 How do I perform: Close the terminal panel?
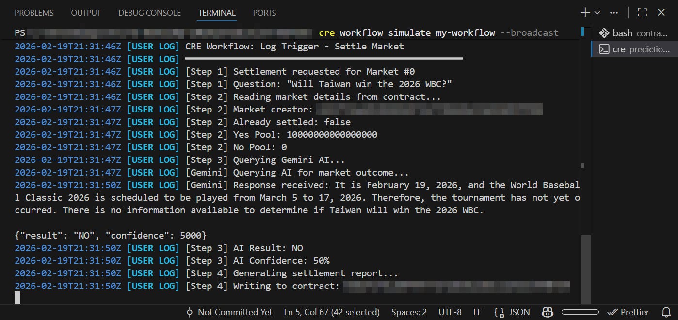[x=661, y=13]
